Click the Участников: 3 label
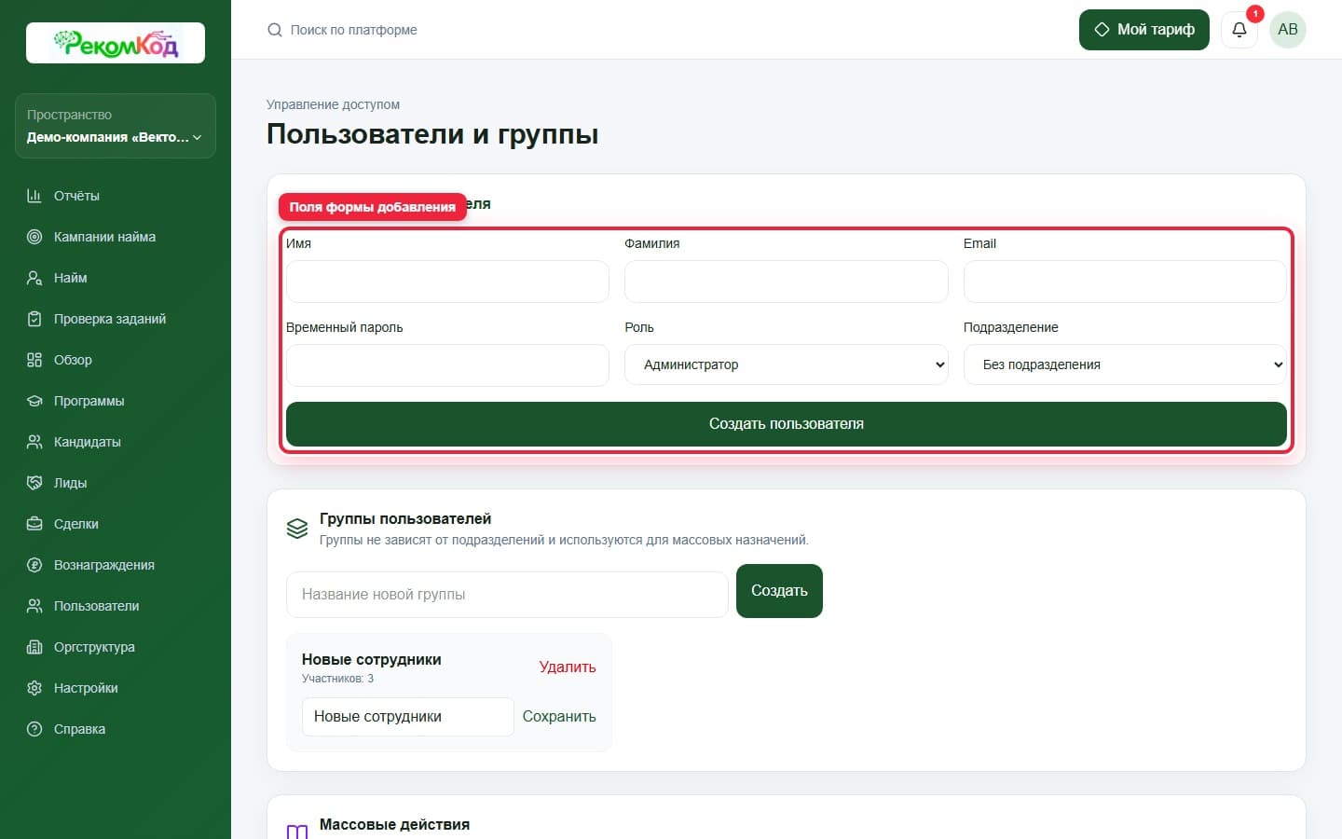The image size is (1342, 839). 337,679
